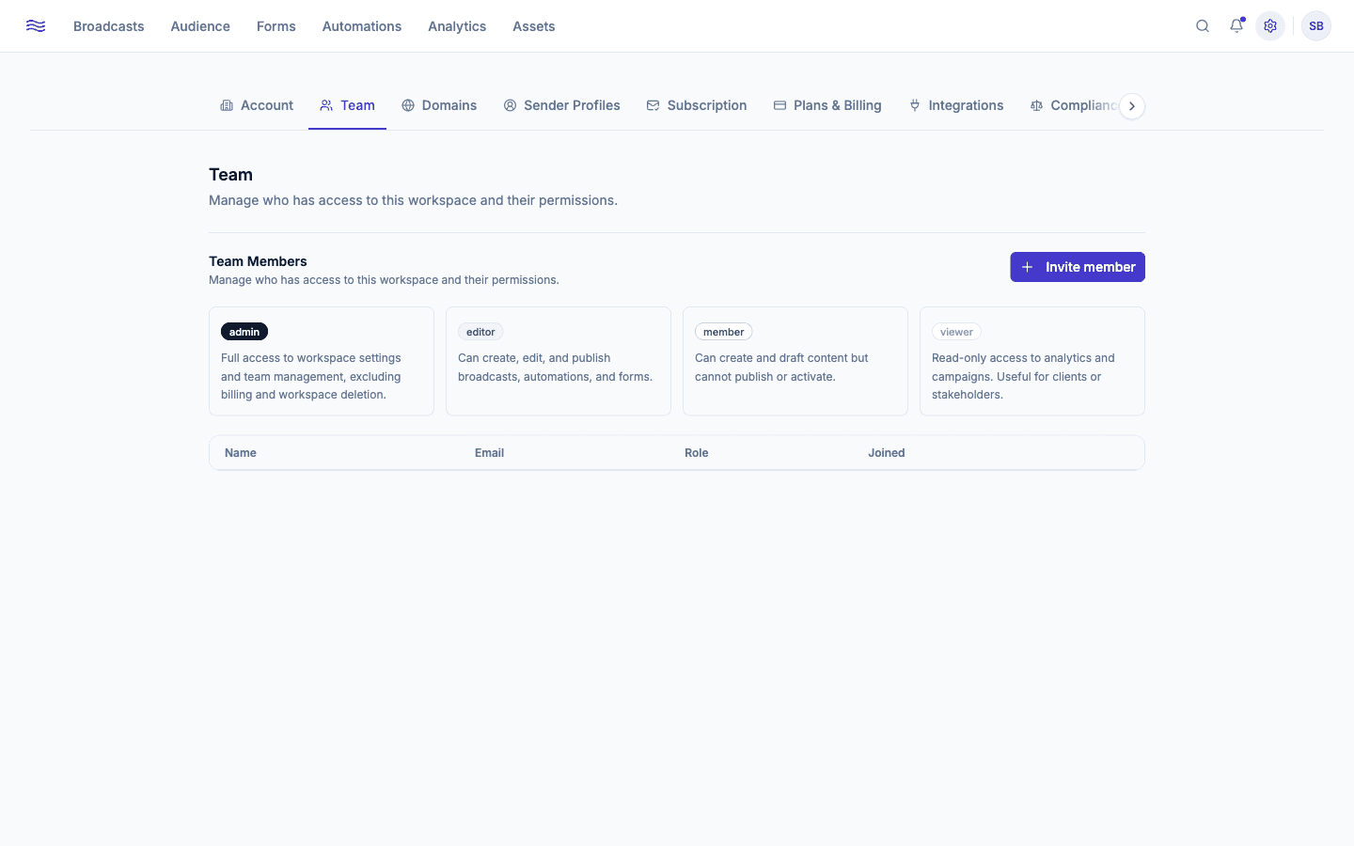The image size is (1354, 846).
Task: Click the Role column header
Action: point(697,453)
